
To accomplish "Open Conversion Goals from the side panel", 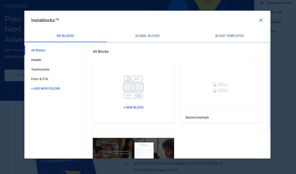I will coord(279,3).
